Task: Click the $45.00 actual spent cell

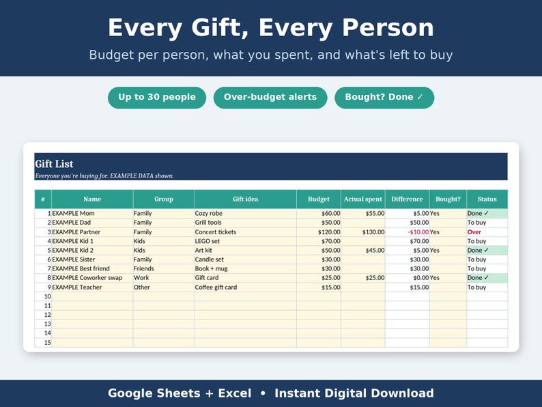Action: 363,251
